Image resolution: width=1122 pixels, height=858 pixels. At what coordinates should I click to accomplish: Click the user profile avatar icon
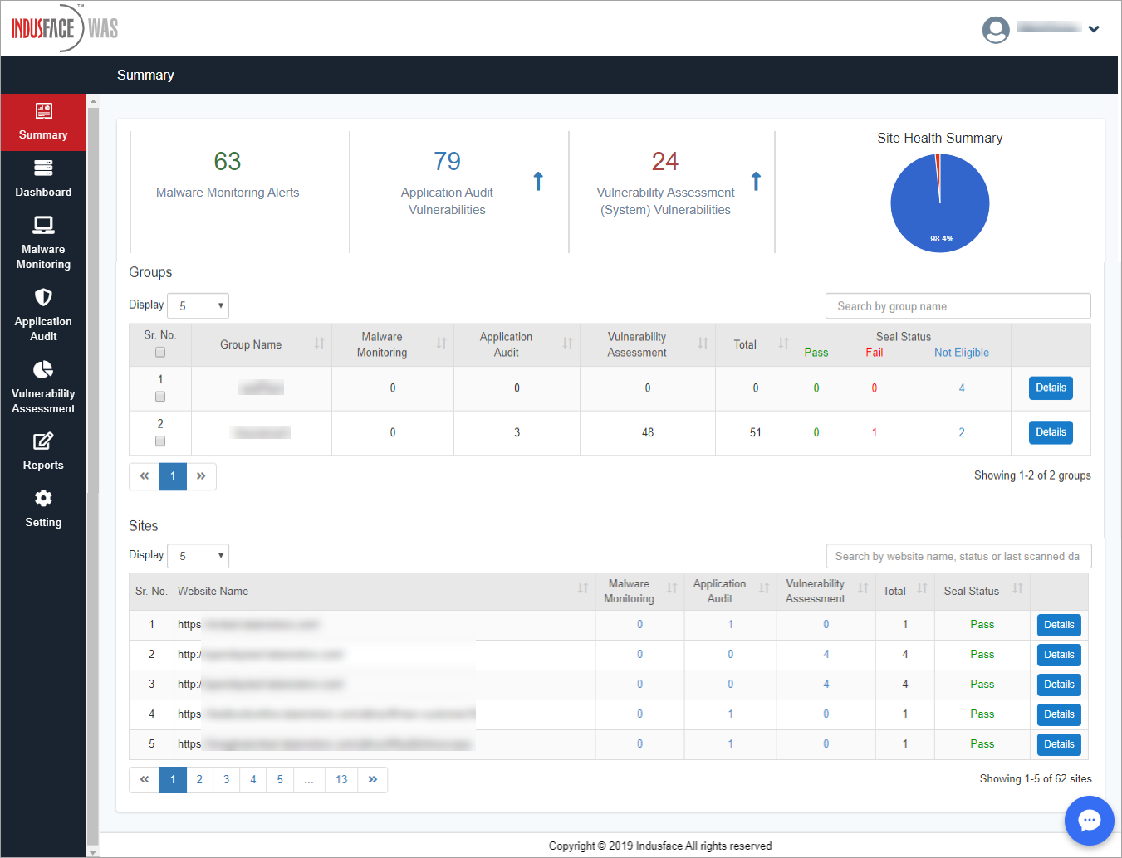click(x=996, y=30)
